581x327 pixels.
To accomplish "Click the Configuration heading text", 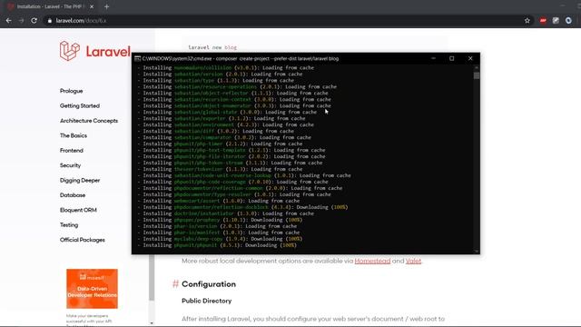I will pos(209,284).
